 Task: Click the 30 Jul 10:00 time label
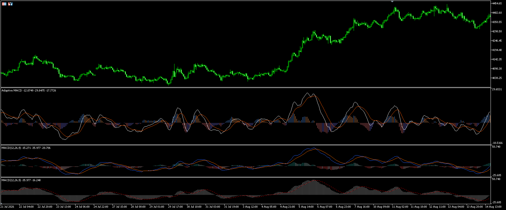tap(194, 207)
